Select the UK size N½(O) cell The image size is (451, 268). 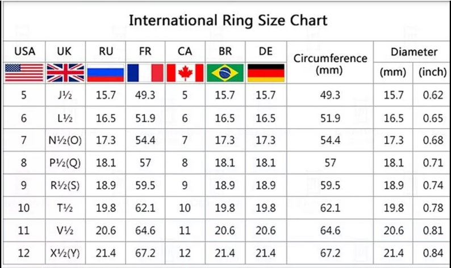click(x=65, y=141)
